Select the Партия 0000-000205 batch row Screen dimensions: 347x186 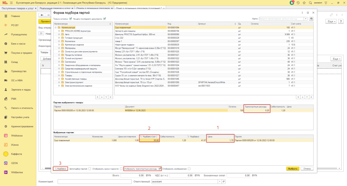tap(183, 111)
